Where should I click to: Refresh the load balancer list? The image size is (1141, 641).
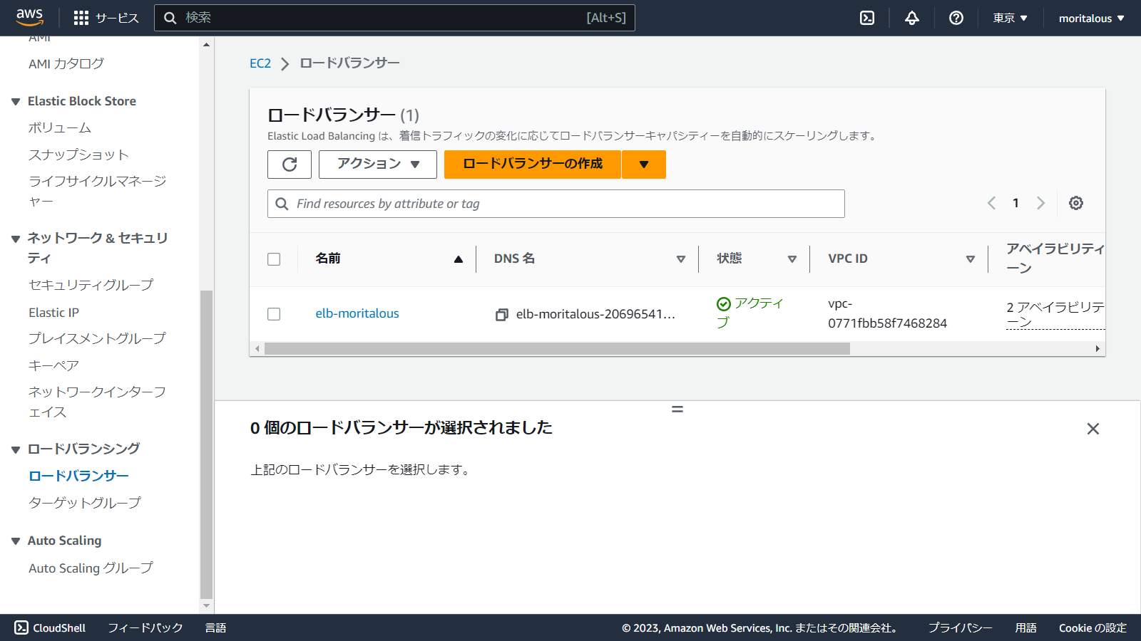point(289,165)
